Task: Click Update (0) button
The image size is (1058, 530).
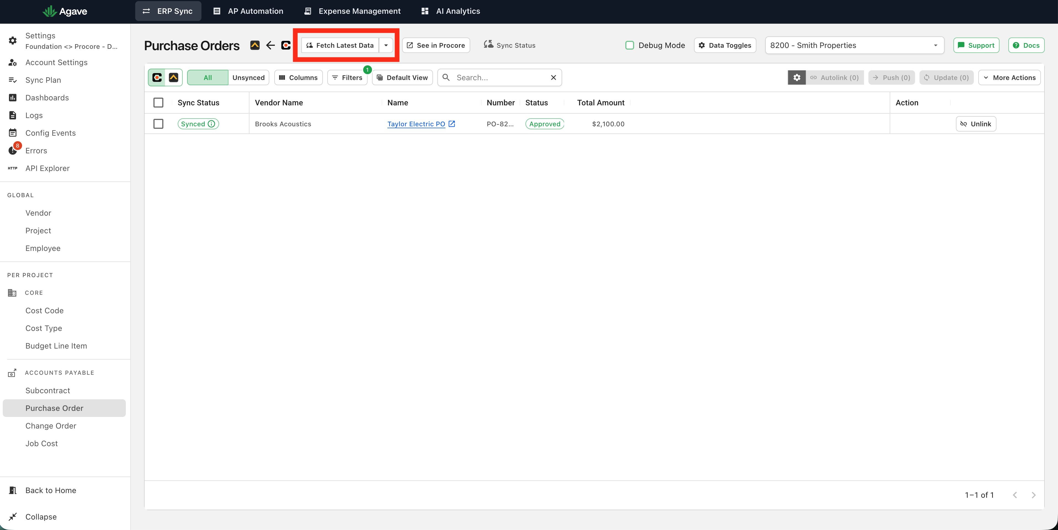Action: click(x=946, y=77)
